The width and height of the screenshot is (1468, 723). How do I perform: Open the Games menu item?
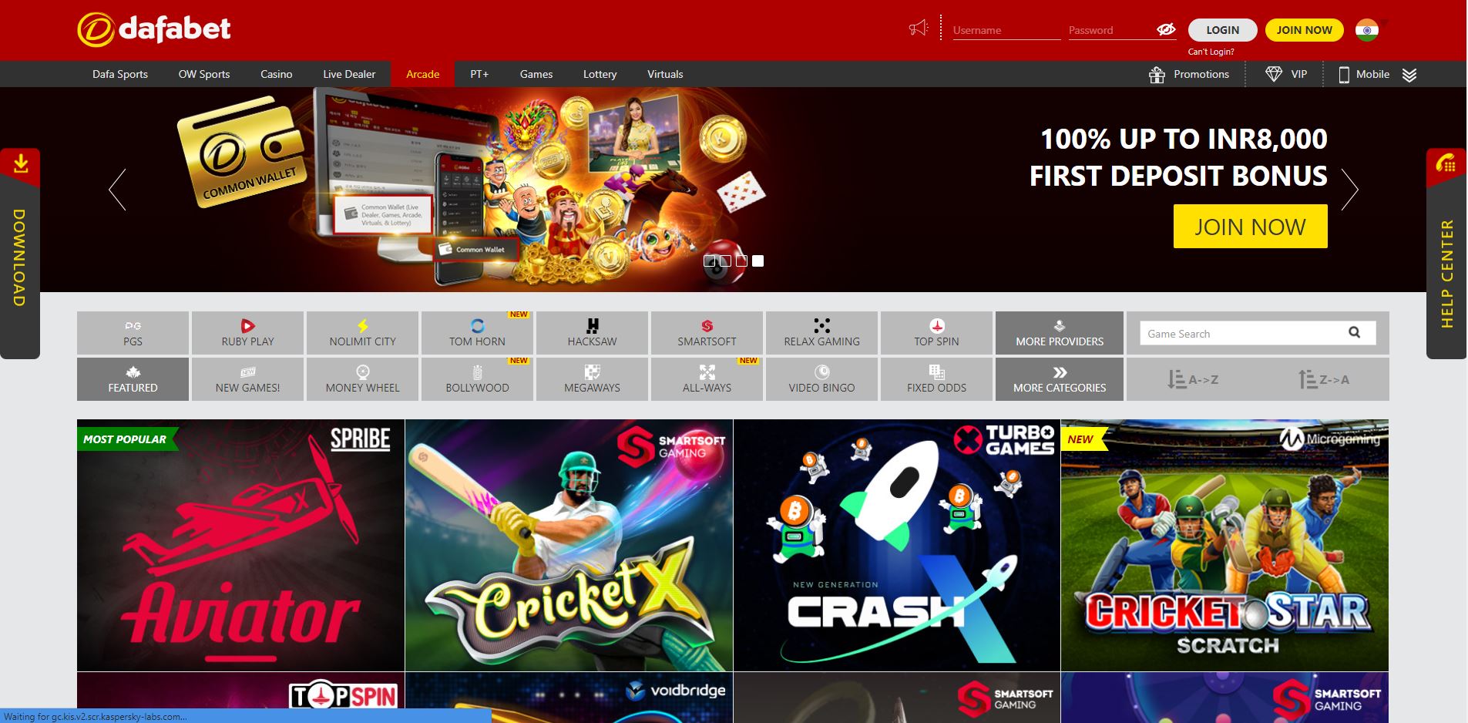coord(536,74)
